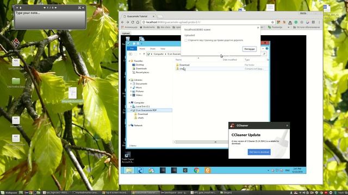The image size is (348, 195).
Task: Expand the Music library node
Action: 131,88
